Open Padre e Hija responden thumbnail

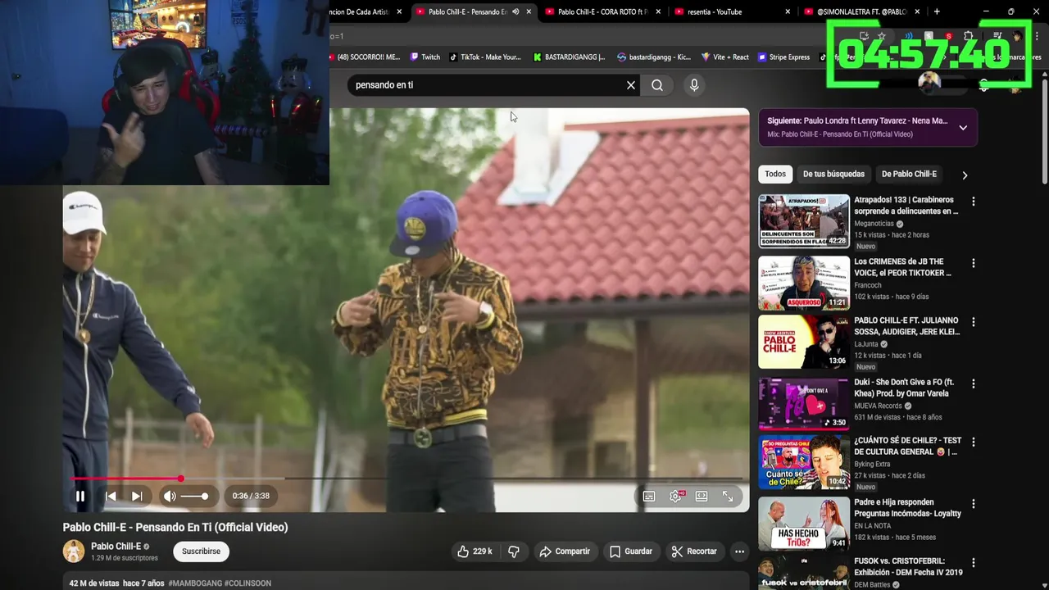point(804,524)
